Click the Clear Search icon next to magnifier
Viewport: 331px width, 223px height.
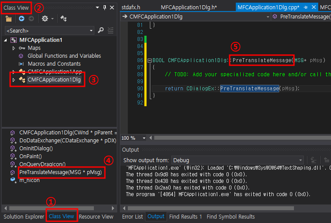[111, 30]
